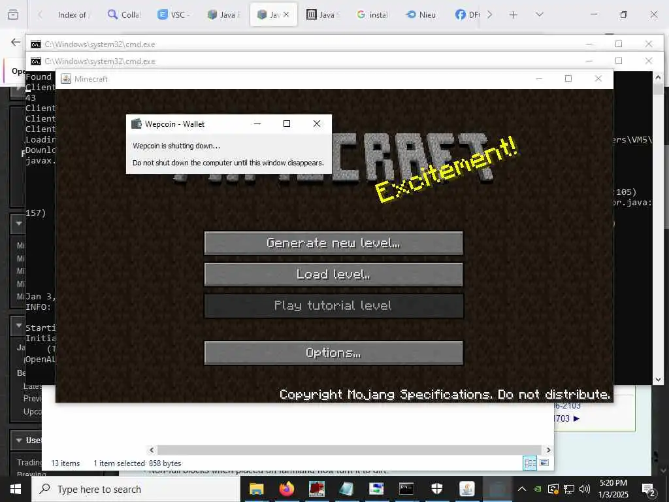Open the browser tab list dropdown

pos(539,14)
